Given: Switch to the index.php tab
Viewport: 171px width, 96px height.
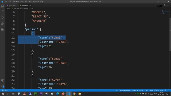Looking at the screenshot, I should click(12, 5).
